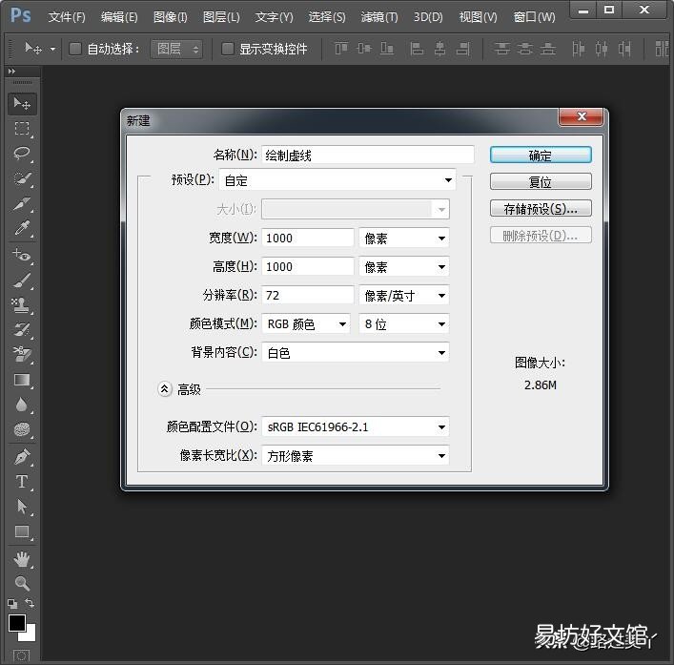
Task: Enable the 自动选择 checkbox
Action: point(75,49)
